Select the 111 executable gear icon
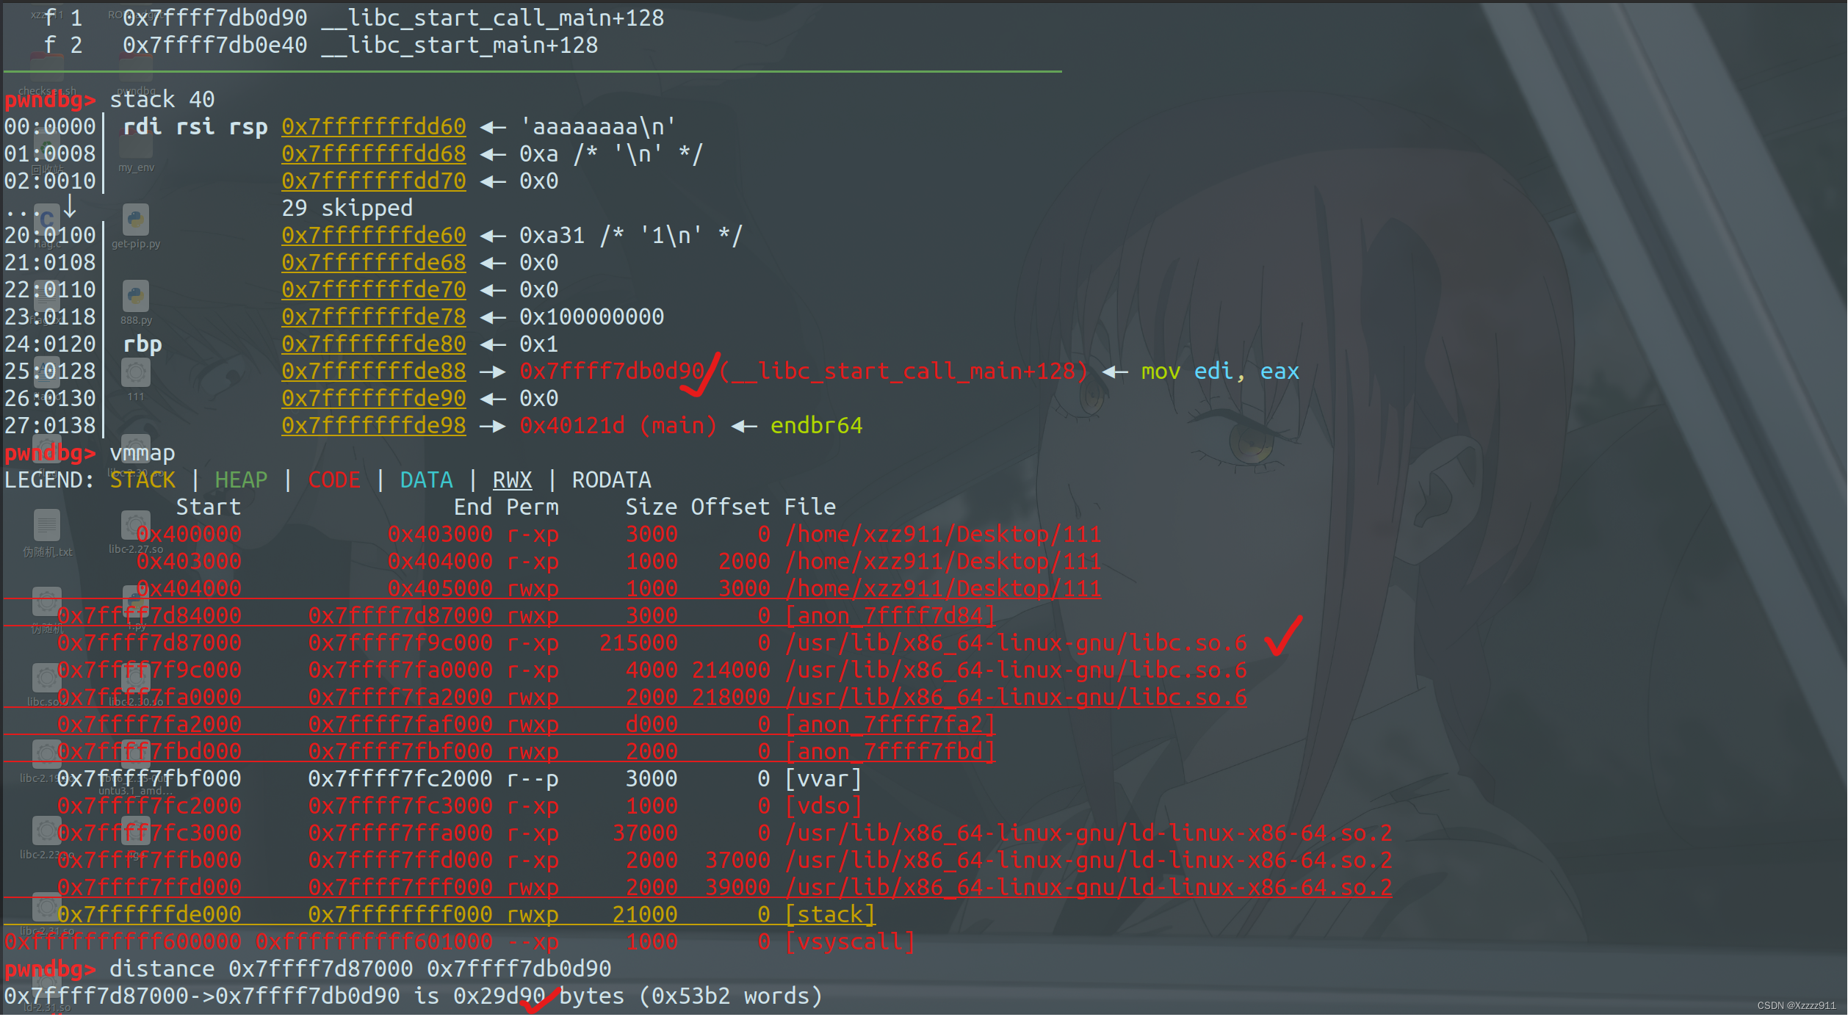1848x1017 pixels. click(x=136, y=373)
